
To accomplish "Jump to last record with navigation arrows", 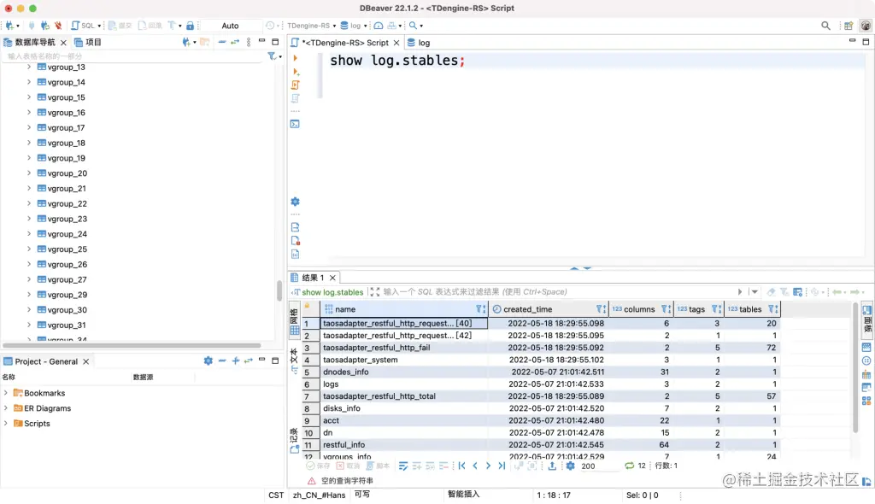I will (502, 464).
